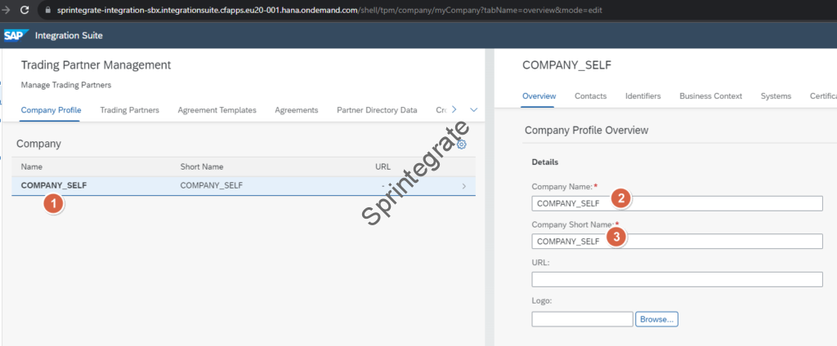Click the SAP logo in header
837x346 pixels.
[x=15, y=35]
